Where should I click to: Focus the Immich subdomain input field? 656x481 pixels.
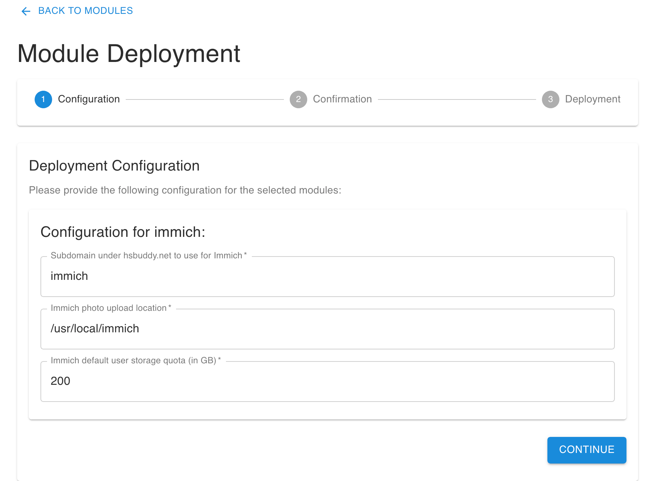[328, 277]
